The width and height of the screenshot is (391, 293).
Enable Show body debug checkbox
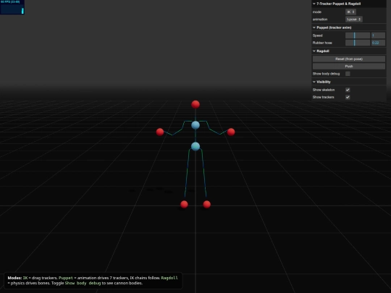[348, 74]
